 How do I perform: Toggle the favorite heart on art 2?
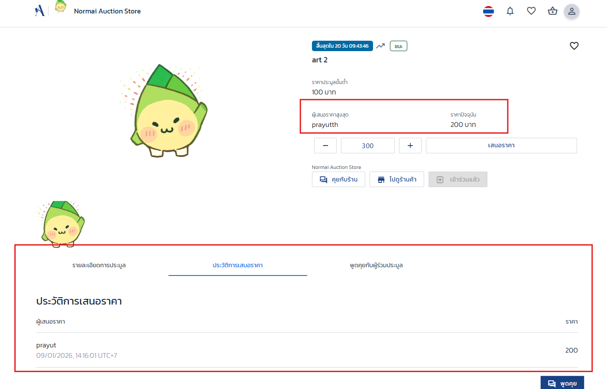[x=574, y=45]
